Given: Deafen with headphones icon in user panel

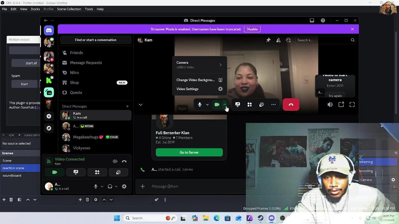Looking at the screenshot, I should [x=110, y=186].
